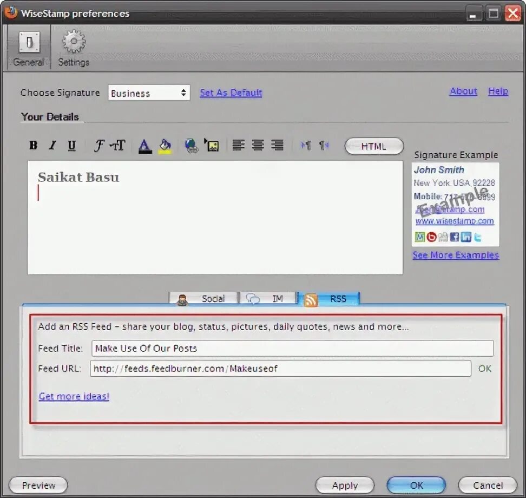Click the Feed URL input field
The height and width of the screenshot is (498, 526).
[280, 369]
